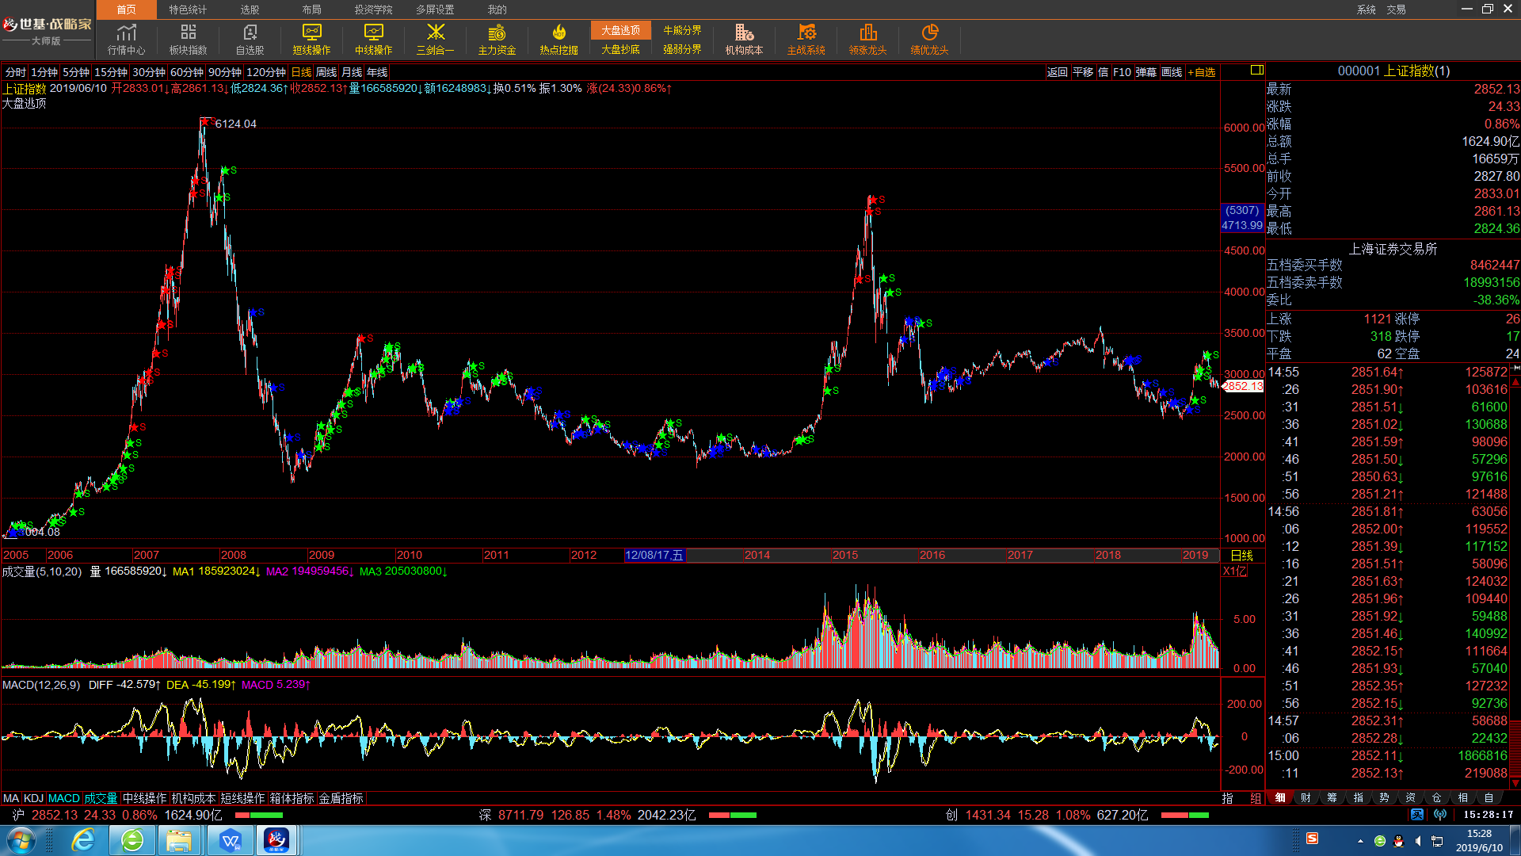
Task: Select KDJ indicator tab at bottom
Action: pos(33,798)
